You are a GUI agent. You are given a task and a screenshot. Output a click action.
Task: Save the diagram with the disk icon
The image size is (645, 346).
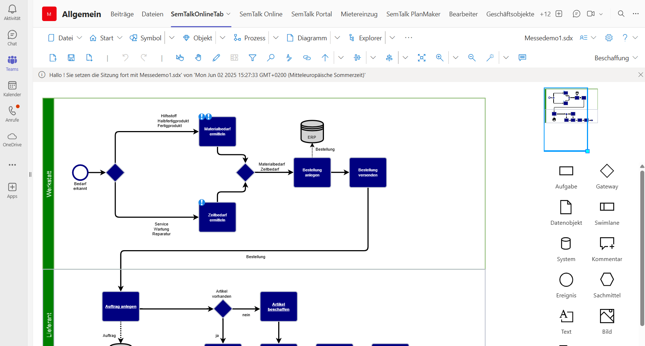(71, 57)
